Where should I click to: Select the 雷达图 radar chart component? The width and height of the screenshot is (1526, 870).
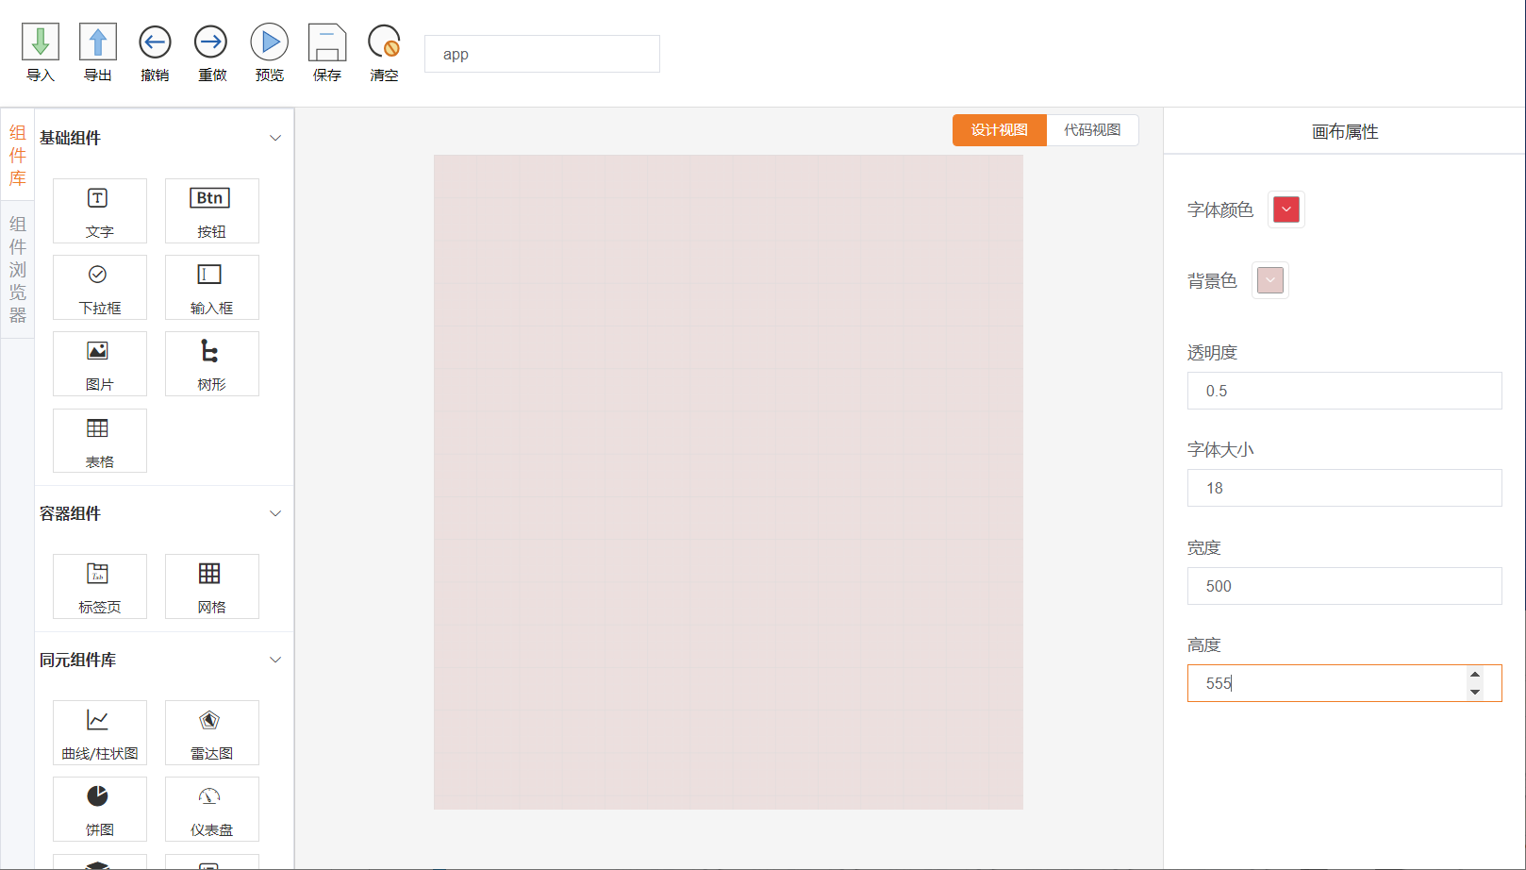pos(211,732)
